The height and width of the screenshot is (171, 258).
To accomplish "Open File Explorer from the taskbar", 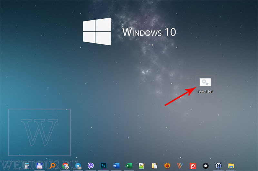I will pos(231,166).
